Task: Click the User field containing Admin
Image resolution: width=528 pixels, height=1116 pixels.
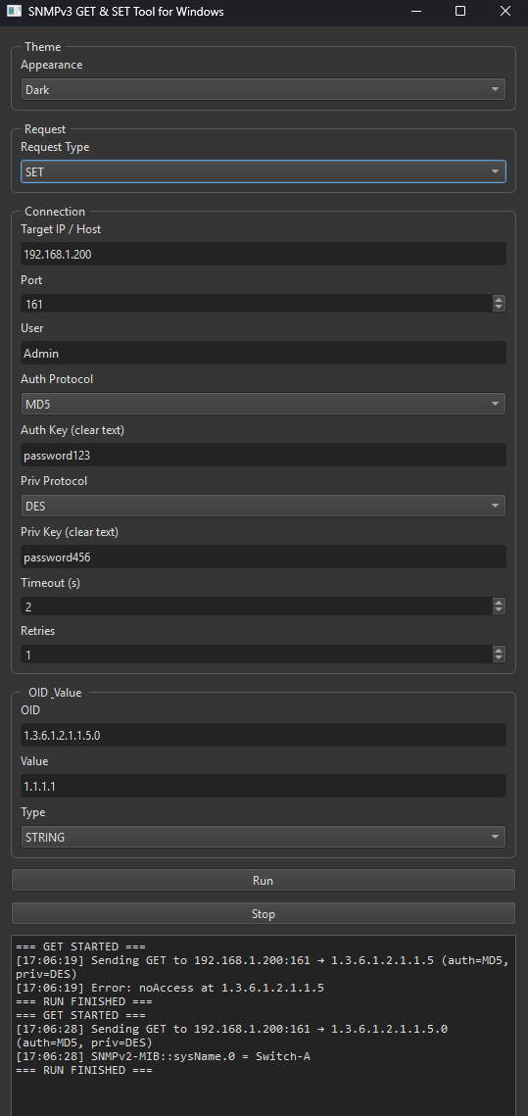Action: tap(263, 353)
